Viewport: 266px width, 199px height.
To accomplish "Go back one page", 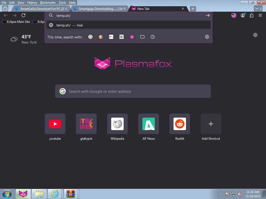I will (6, 15).
